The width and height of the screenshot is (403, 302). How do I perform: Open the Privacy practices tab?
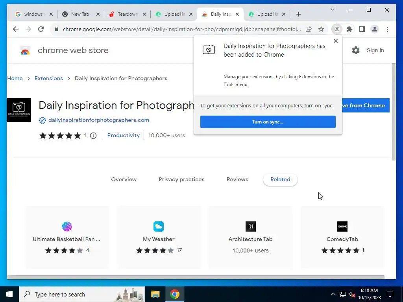click(181, 179)
